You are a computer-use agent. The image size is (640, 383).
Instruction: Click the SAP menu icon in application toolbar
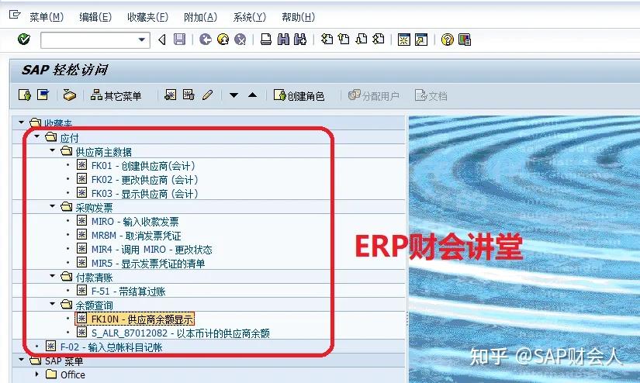click(x=43, y=95)
